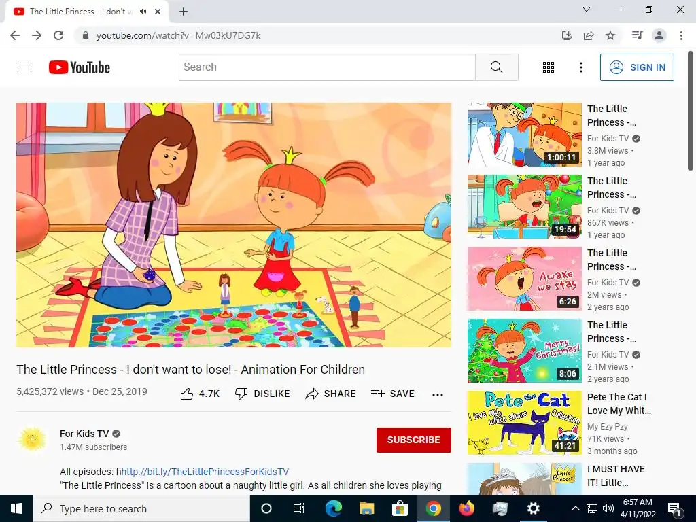696x522 pixels.
Task: Open the Awake we stay thumbnail
Action: click(x=525, y=278)
